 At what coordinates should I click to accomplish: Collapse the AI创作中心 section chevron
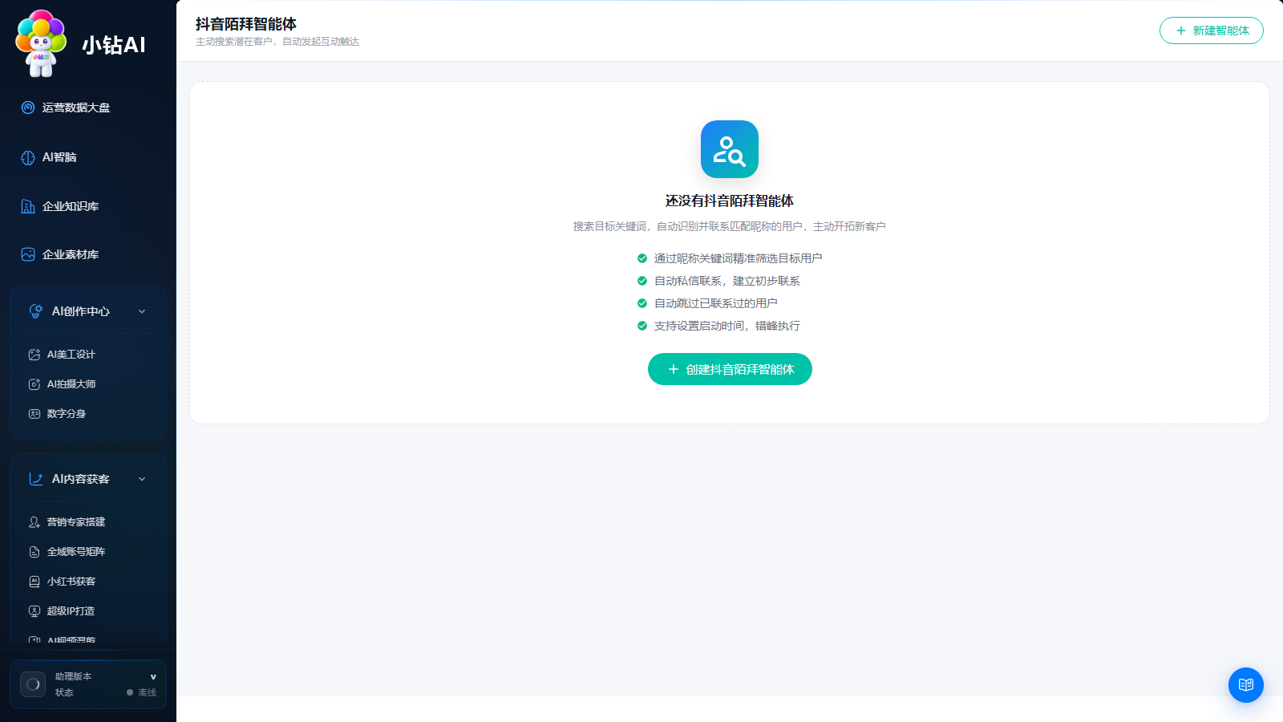pyautogui.click(x=142, y=311)
